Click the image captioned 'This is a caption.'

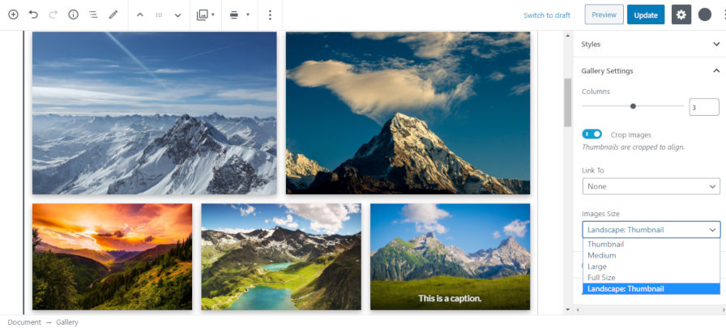click(450, 257)
